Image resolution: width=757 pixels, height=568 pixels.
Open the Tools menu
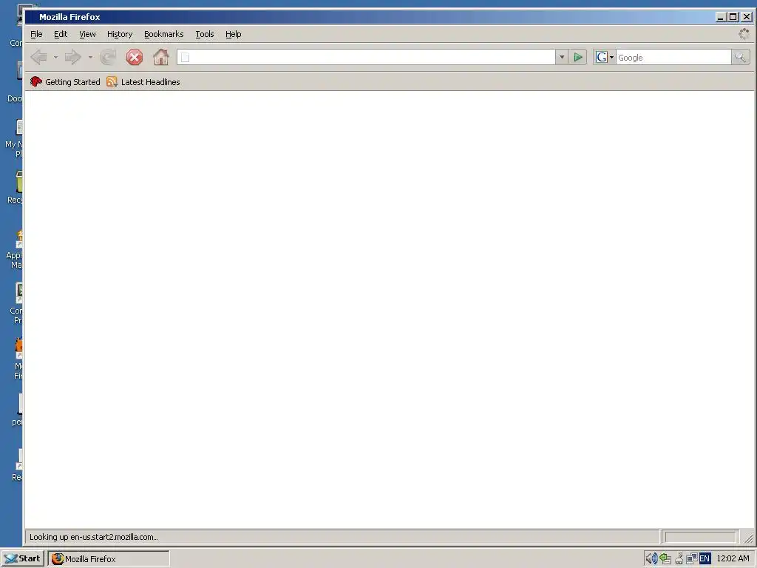point(205,34)
